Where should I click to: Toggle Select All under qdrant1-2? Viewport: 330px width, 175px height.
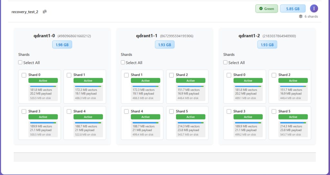coord(225,63)
